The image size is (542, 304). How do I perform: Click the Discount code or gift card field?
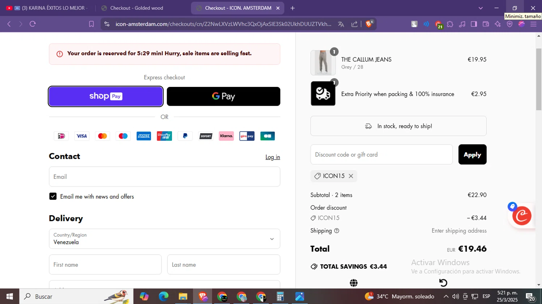tap(382, 154)
